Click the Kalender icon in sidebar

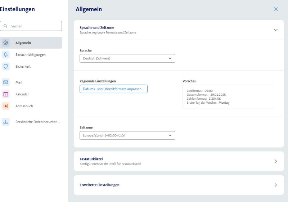(x=6, y=94)
